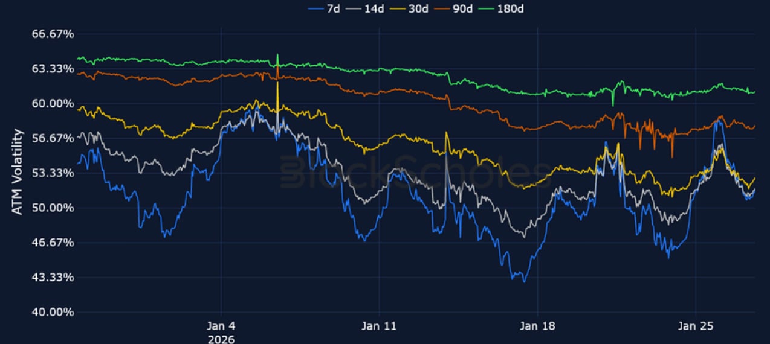Click the 40.00% y-axis tick label
The width and height of the screenshot is (770, 344).
click(52, 313)
